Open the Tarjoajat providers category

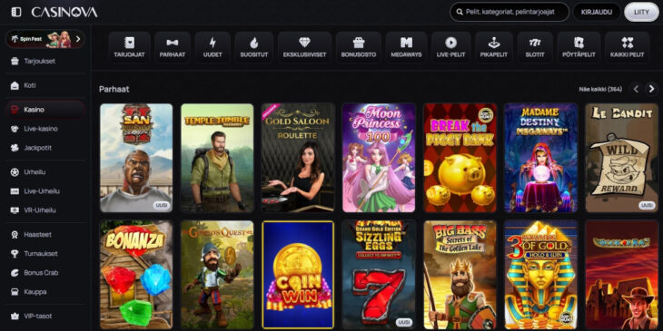coord(129,47)
